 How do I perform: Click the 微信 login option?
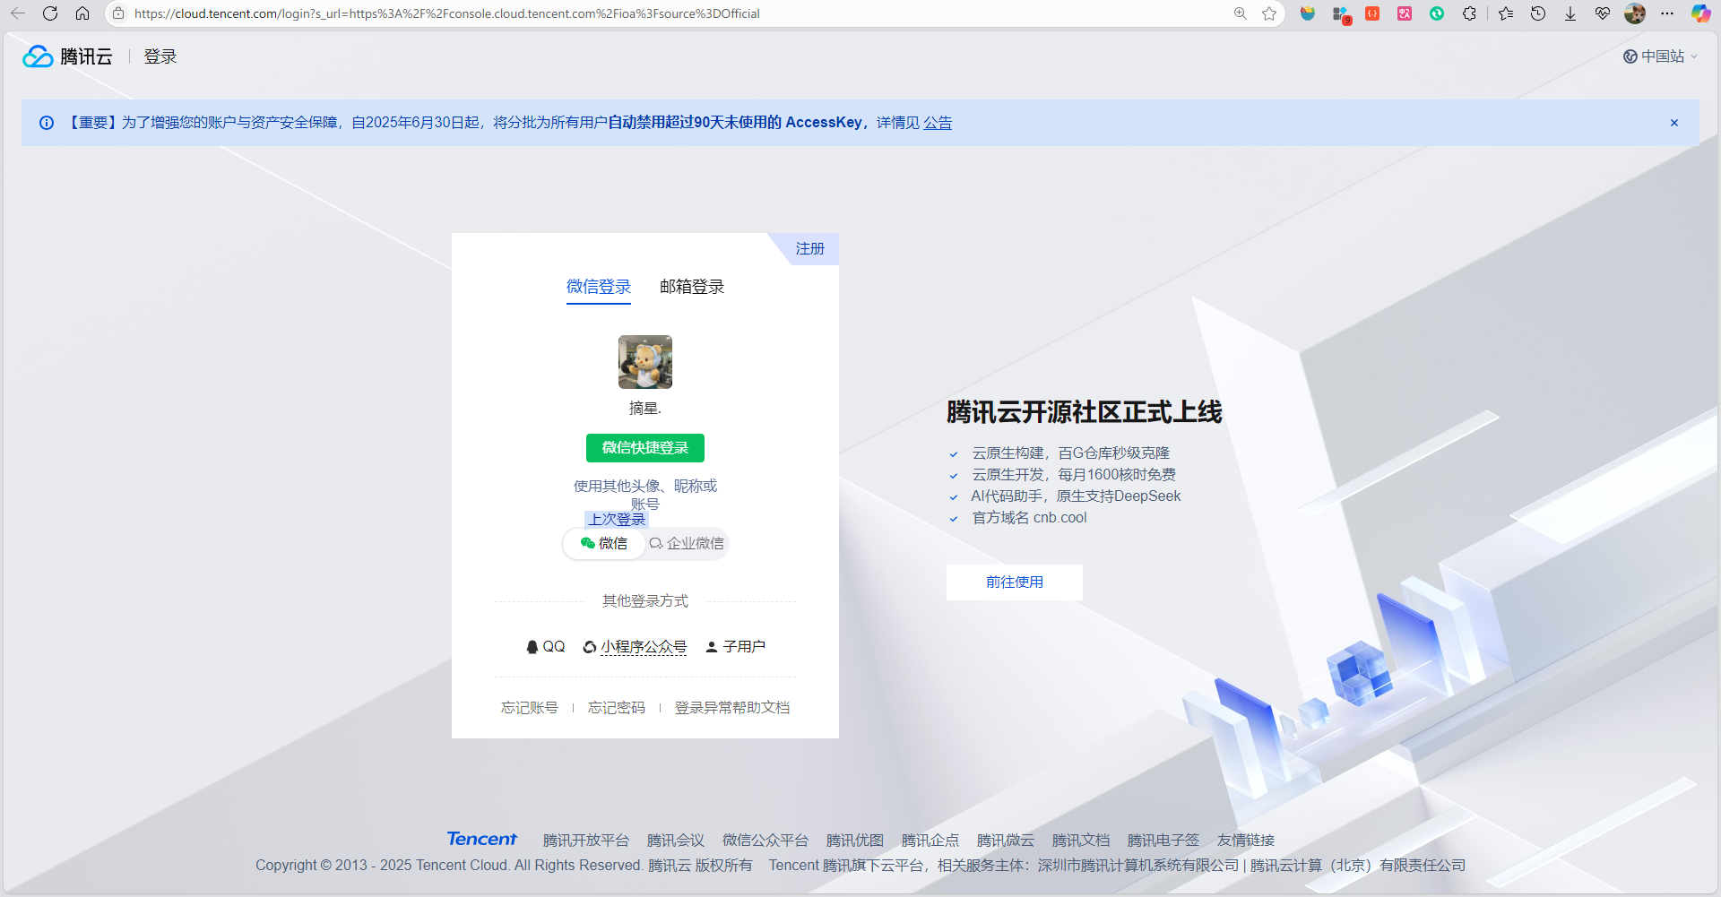point(604,543)
